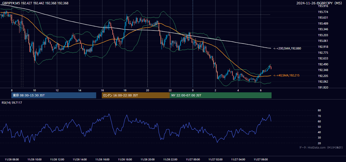Click the 11/27 00:00 date label

point(193,160)
